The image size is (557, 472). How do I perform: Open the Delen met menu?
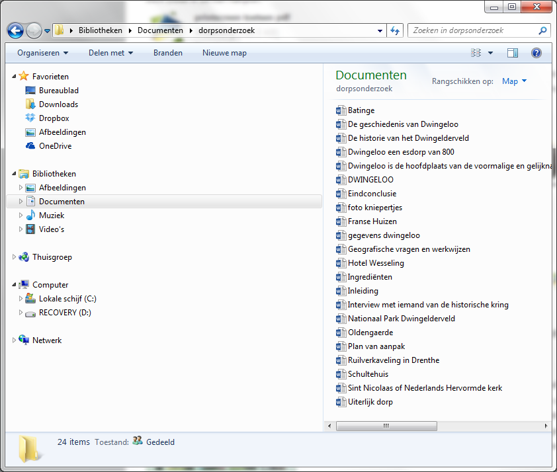112,53
